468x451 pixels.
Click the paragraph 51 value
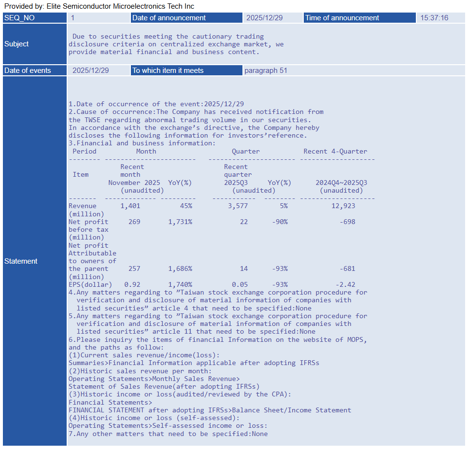pos(266,70)
